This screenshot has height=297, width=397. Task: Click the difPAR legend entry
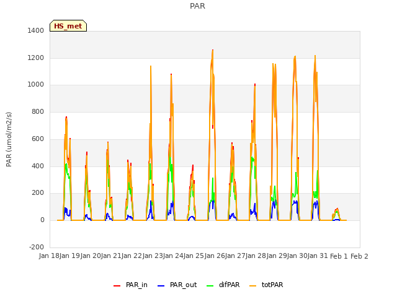coord(223,285)
